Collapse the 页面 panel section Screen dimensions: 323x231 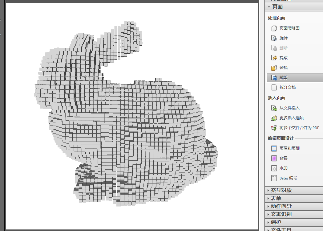[x=294, y=7]
